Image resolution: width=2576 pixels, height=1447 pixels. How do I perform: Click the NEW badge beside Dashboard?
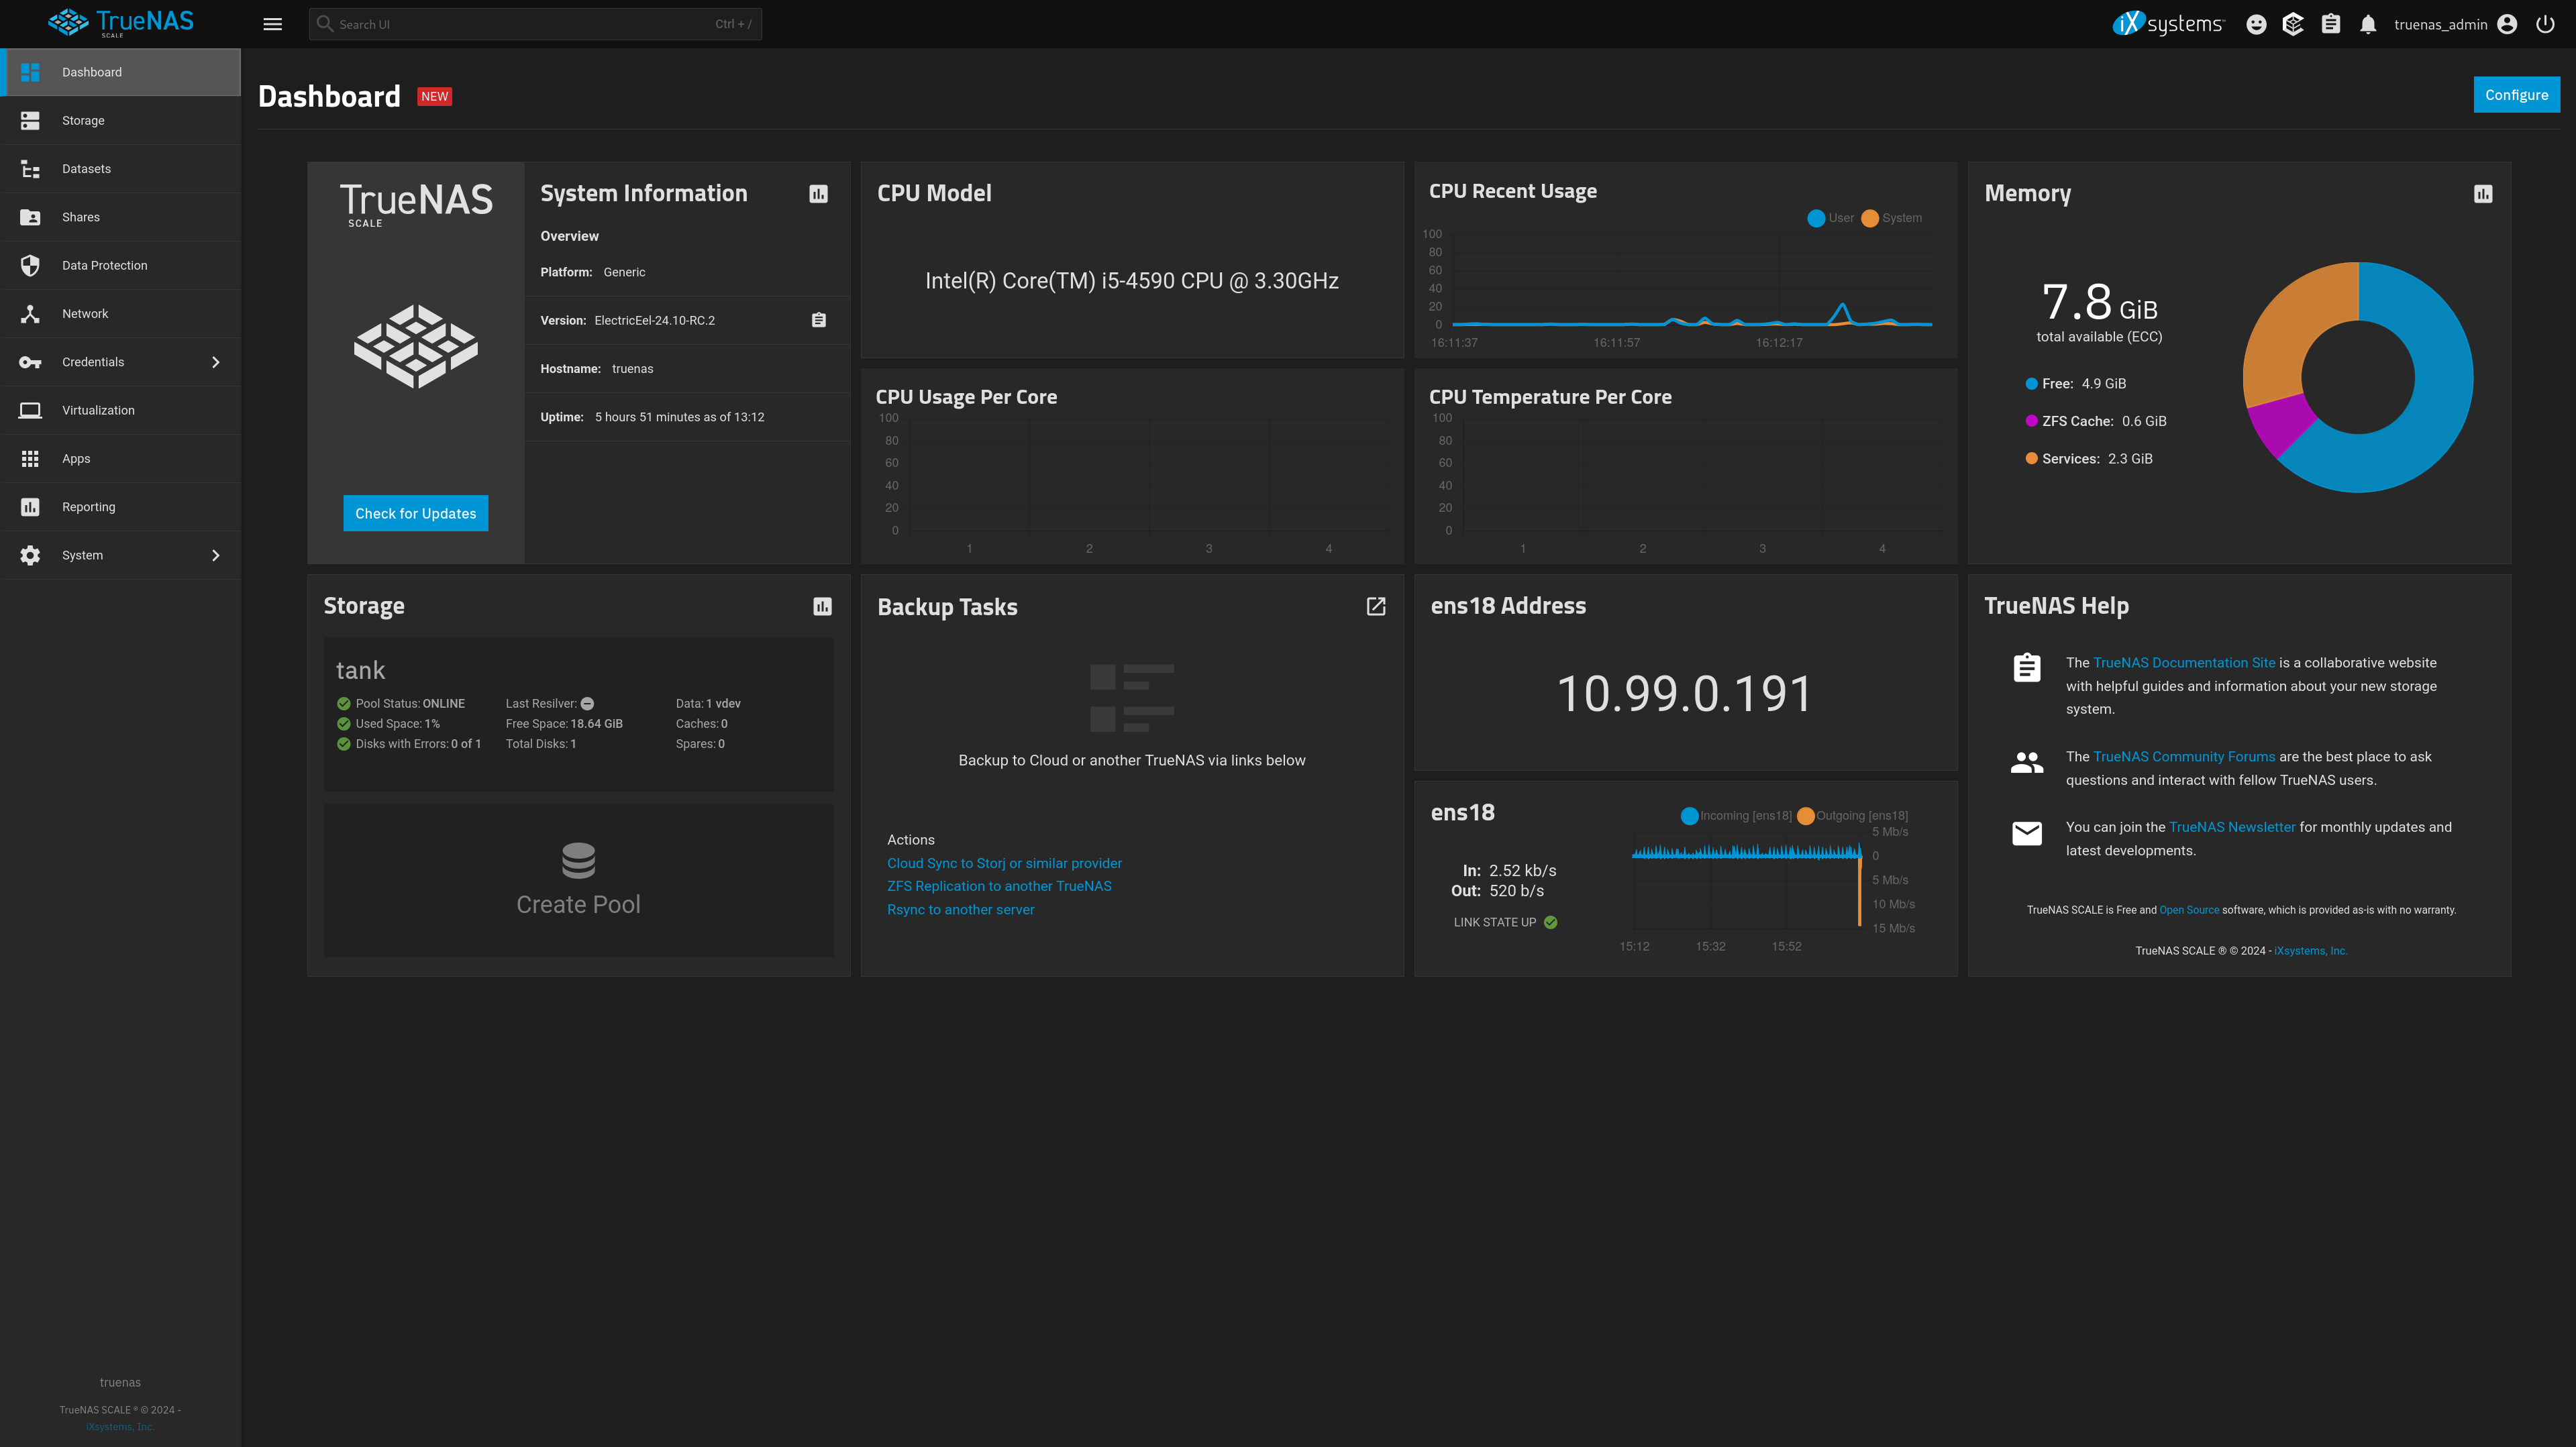point(434,97)
